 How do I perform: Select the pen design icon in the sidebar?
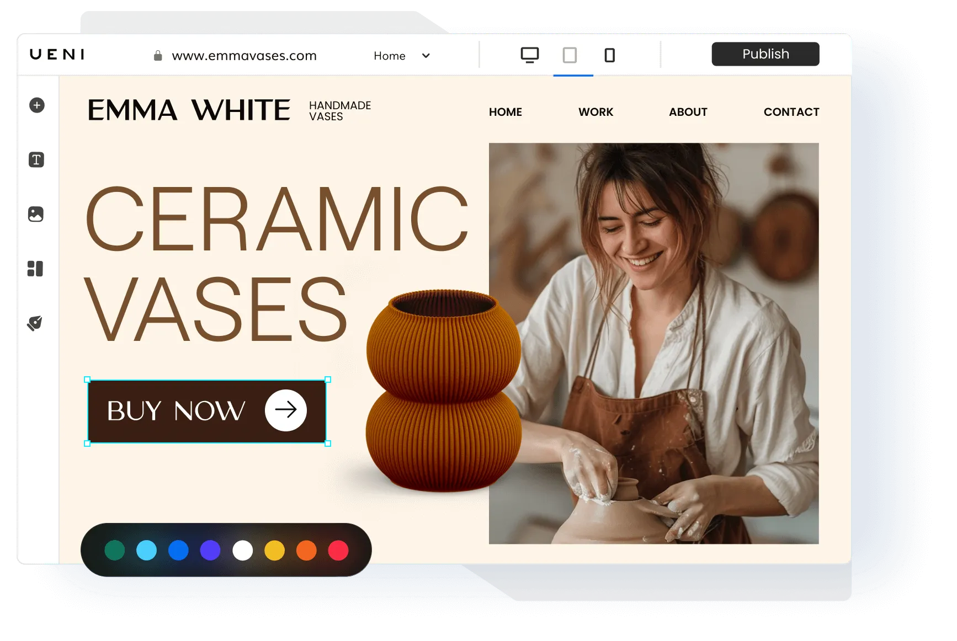coord(36,323)
